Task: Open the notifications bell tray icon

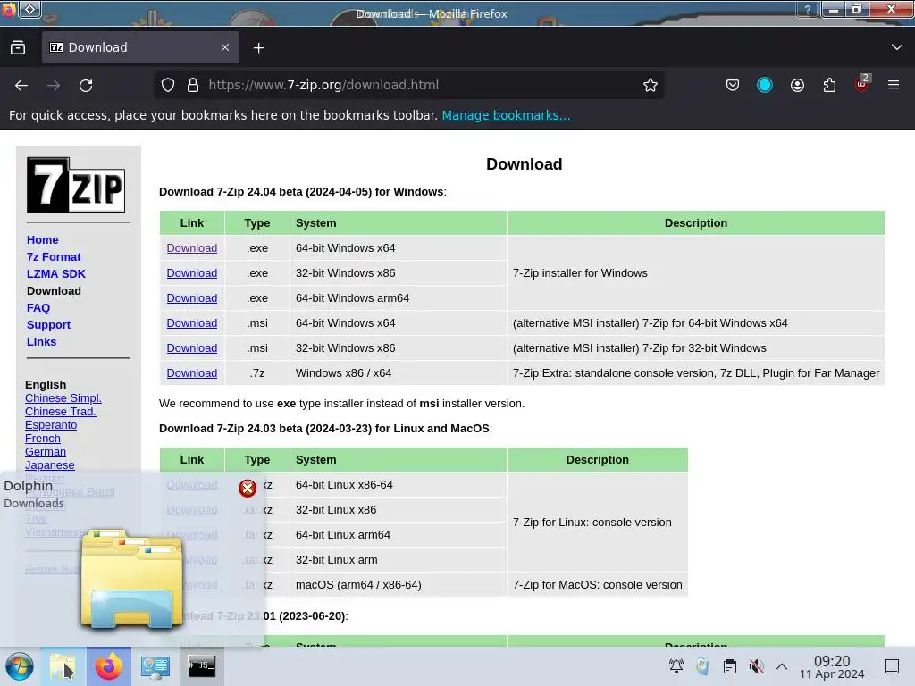Action: [x=676, y=666]
